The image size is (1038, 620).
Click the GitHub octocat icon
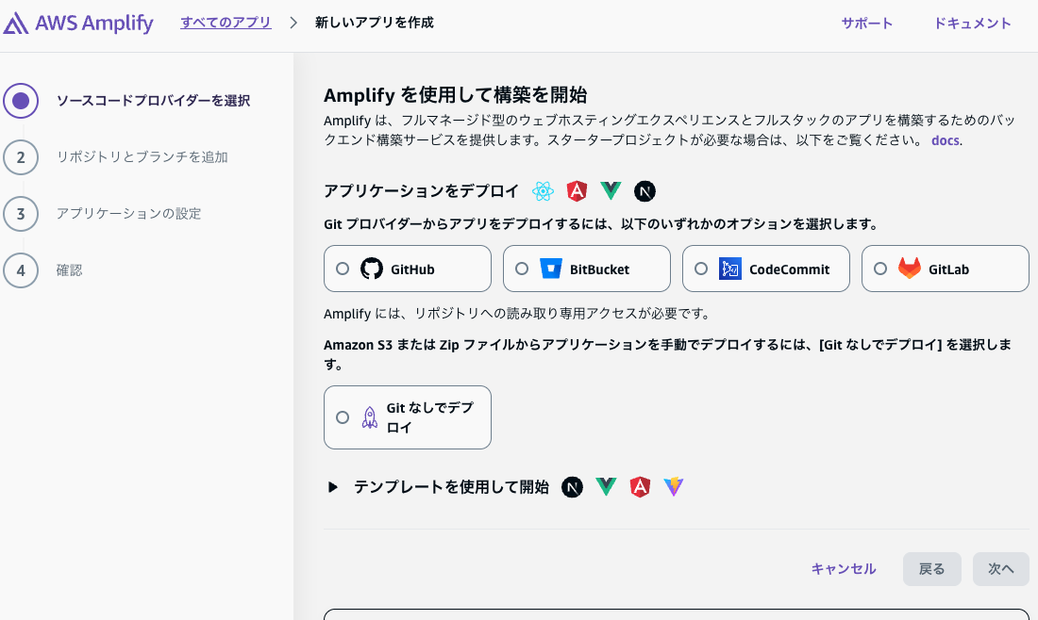372,269
